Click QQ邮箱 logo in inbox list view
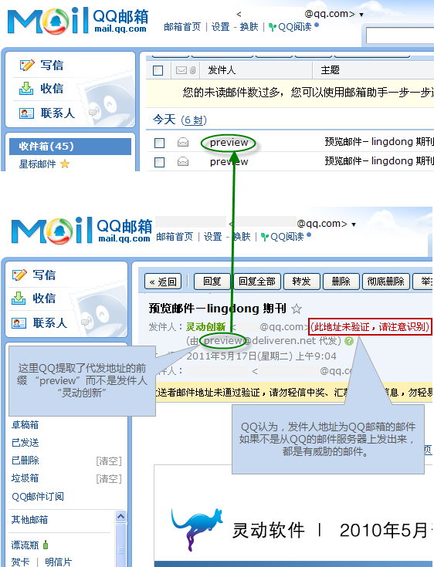 click(x=78, y=21)
